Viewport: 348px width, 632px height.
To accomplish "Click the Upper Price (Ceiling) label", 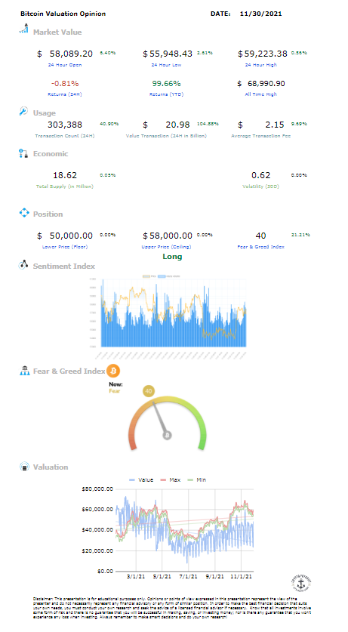I will (166, 247).
